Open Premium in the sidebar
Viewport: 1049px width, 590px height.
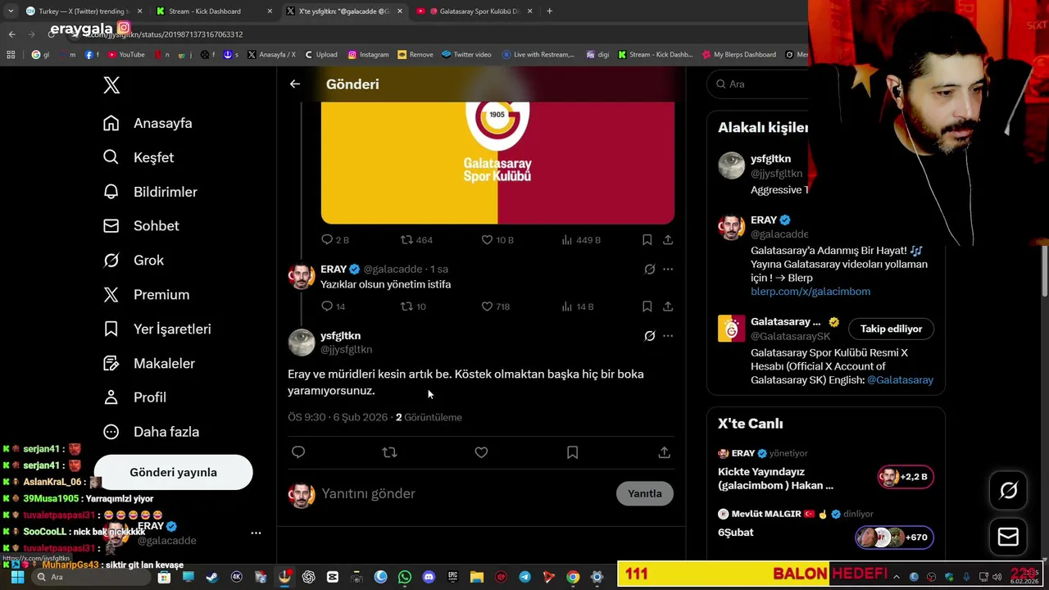[146, 295]
